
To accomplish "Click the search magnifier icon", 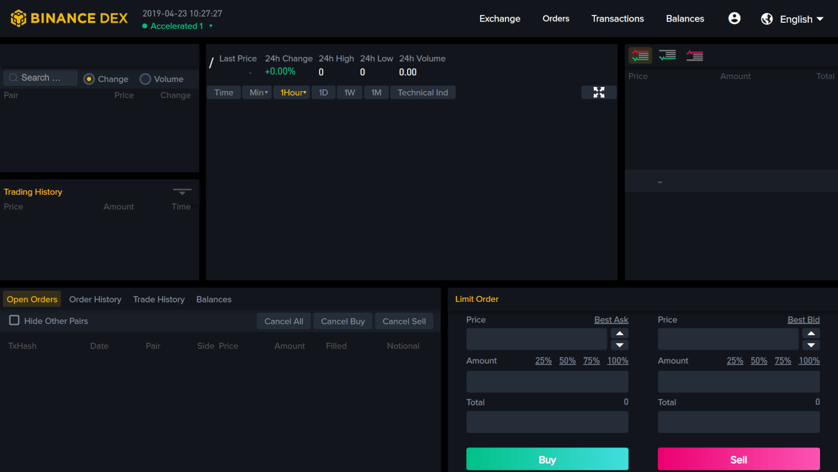I will click(13, 78).
